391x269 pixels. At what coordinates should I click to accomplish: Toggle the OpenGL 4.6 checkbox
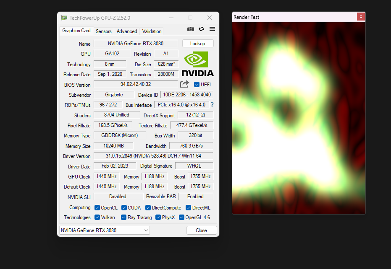[181, 217]
